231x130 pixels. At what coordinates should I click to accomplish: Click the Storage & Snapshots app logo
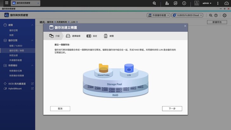click(x=6, y=15)
